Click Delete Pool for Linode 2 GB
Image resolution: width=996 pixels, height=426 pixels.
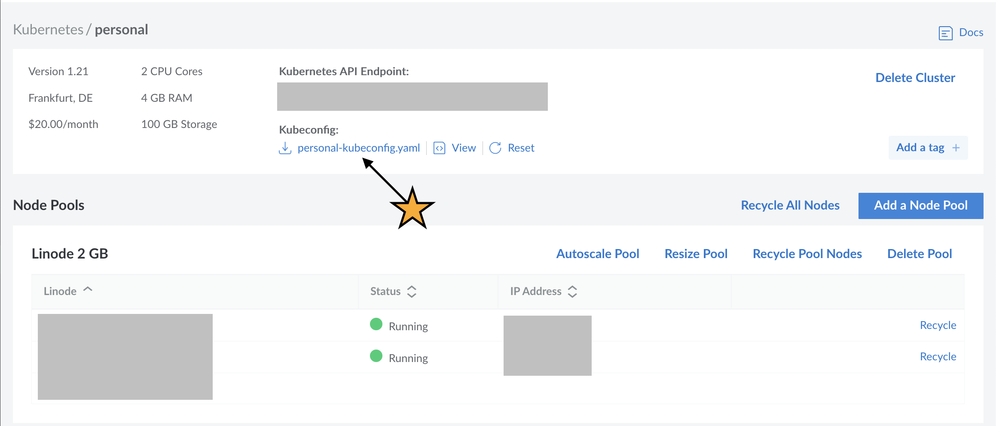pyautogui.click(x=919, y=254)
